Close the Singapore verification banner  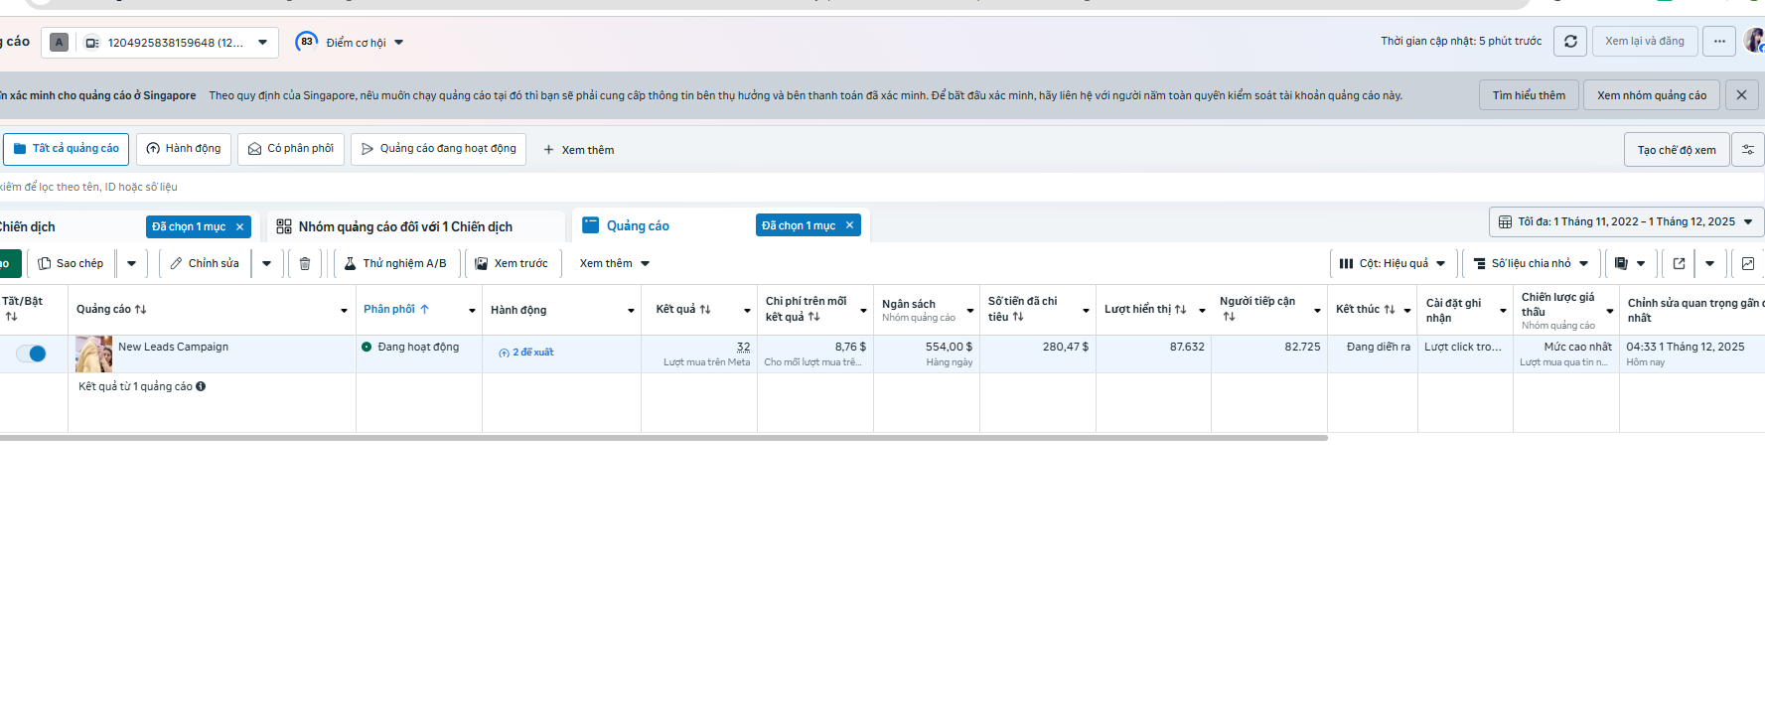[x=1741, y=95]
